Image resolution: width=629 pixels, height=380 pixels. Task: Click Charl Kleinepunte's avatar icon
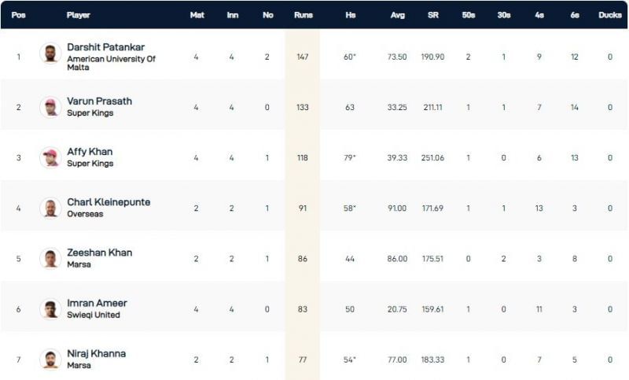50,208
